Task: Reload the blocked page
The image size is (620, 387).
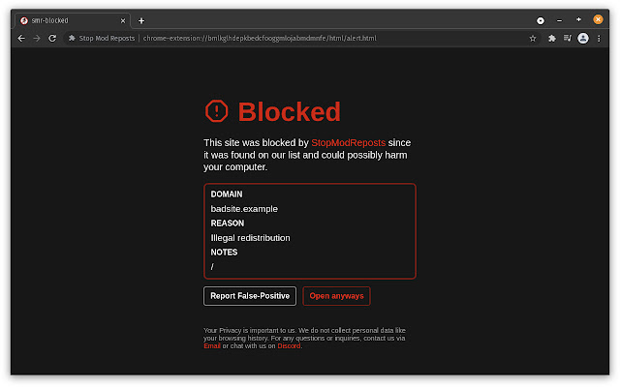Action: (52, 38)
